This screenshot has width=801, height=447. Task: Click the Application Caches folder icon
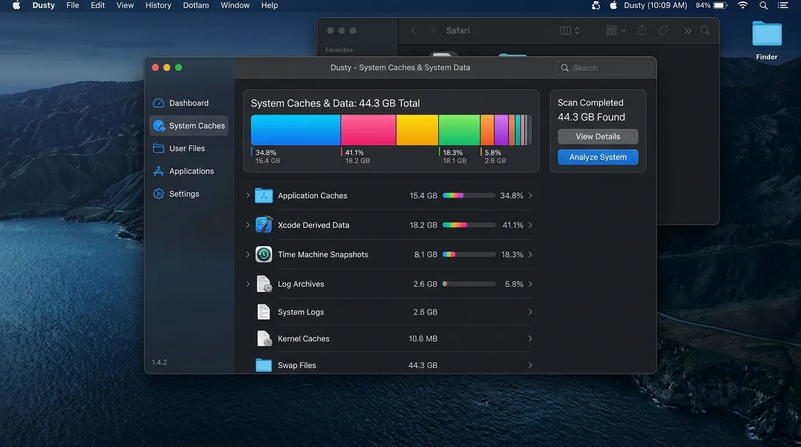pyautogui.click(x=264, y=196)
